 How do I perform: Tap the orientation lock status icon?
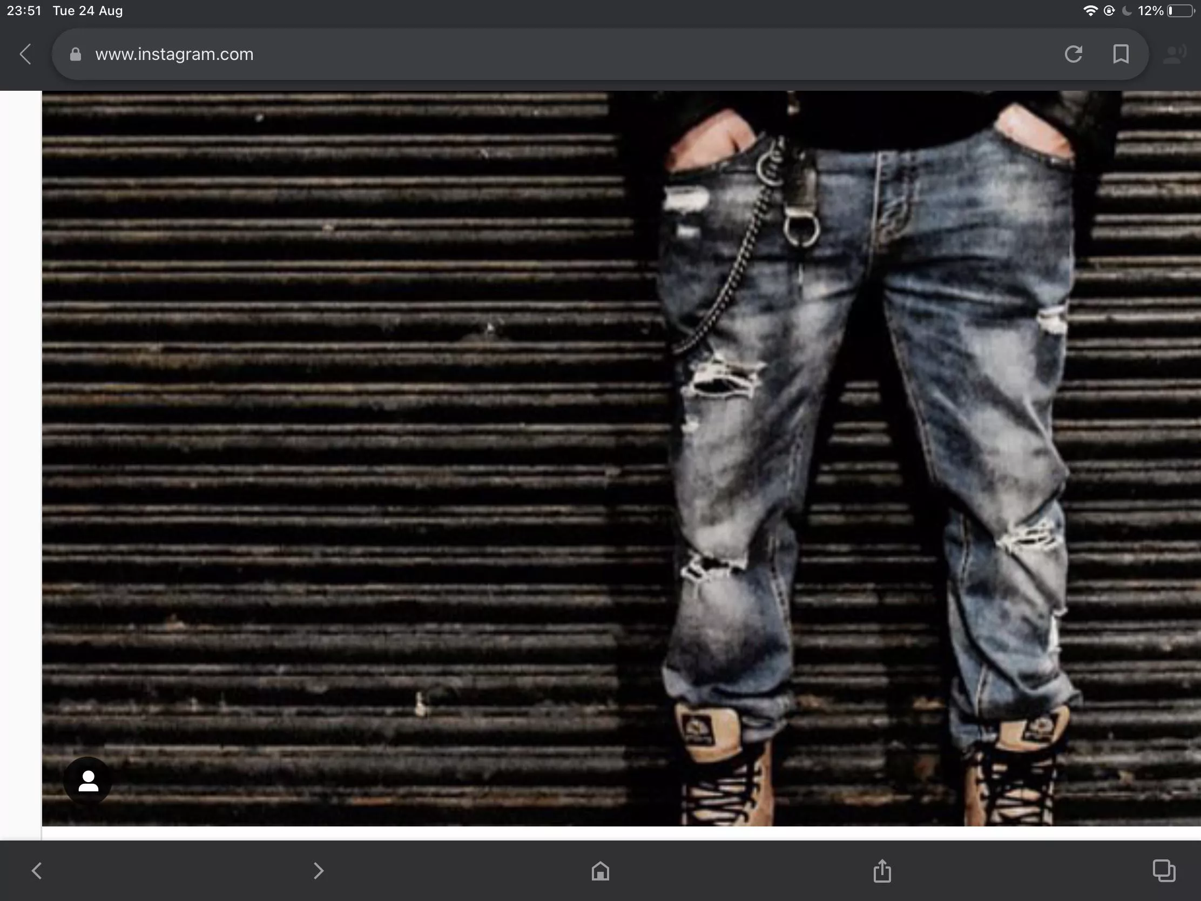(1108, 10)
